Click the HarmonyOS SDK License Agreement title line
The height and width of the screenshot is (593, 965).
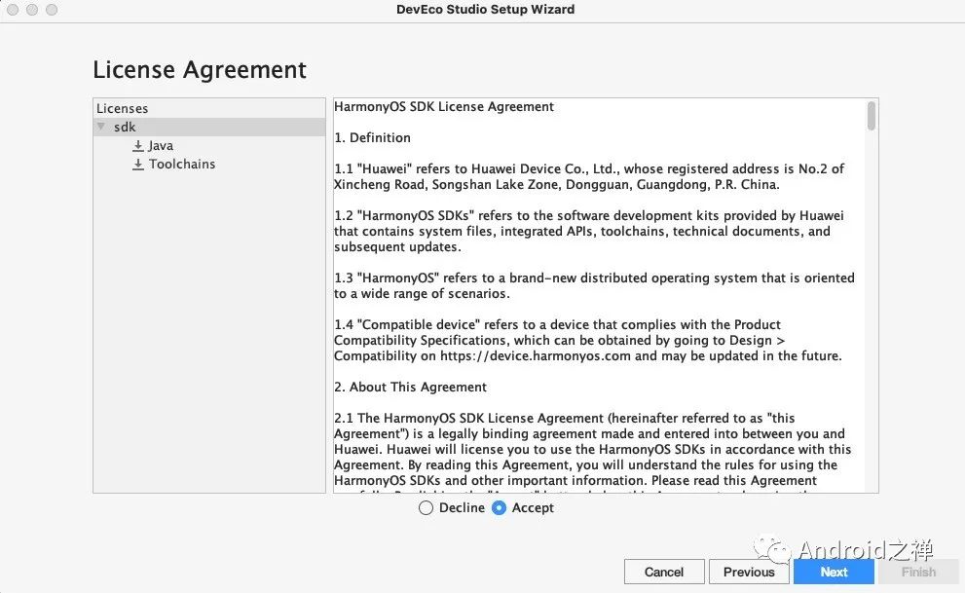(444, 107)
